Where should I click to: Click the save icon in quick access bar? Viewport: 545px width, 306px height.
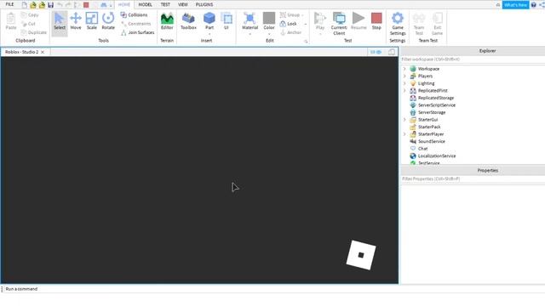pos(50,5)
